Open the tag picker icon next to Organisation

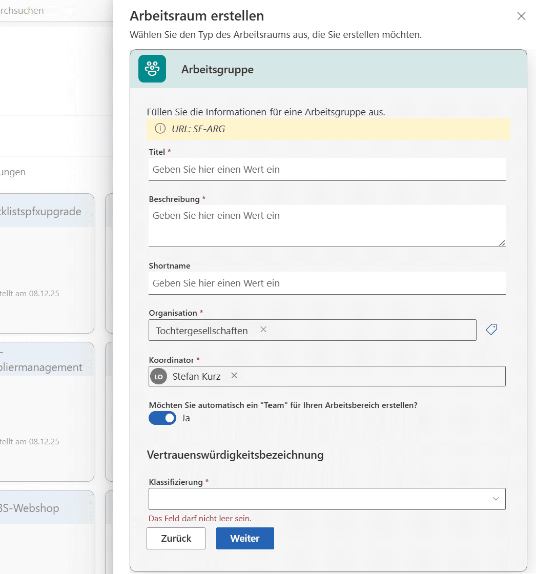491,329
